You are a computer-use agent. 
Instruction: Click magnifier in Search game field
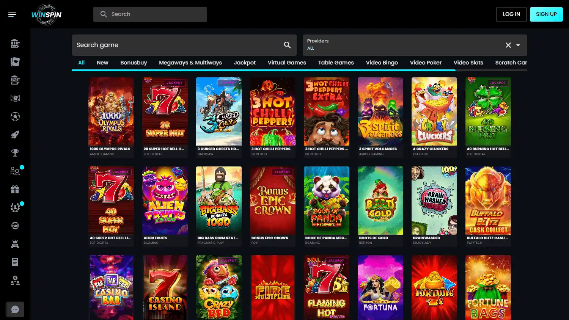[288, 45]
